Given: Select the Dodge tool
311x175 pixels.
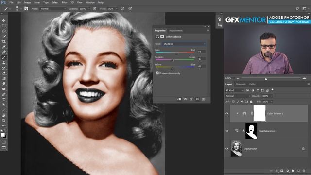Looking at the screenshot, I should click(x=4, y=89).
